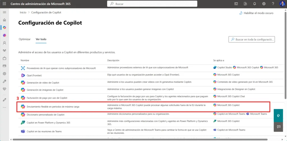The width and height of the screenshot is (287, 141).
Task: Select the Ver todo tab
Action: [x=41, y=39]
